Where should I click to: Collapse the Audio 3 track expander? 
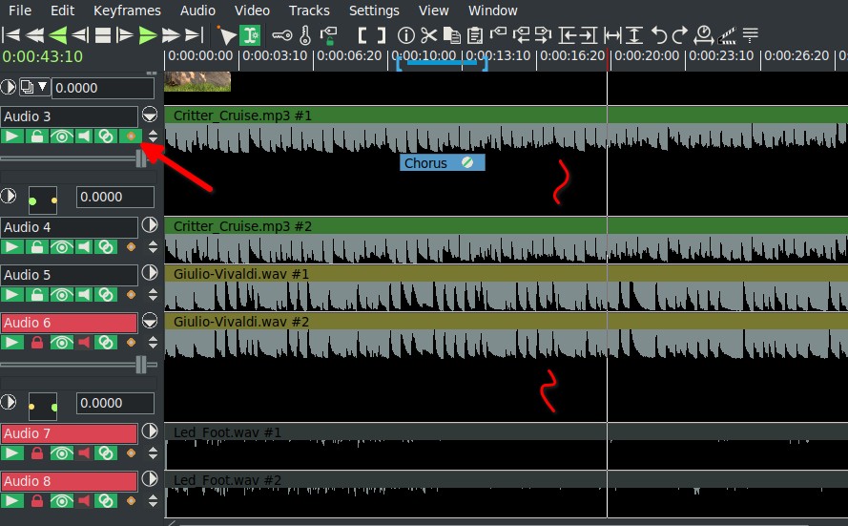150,115
